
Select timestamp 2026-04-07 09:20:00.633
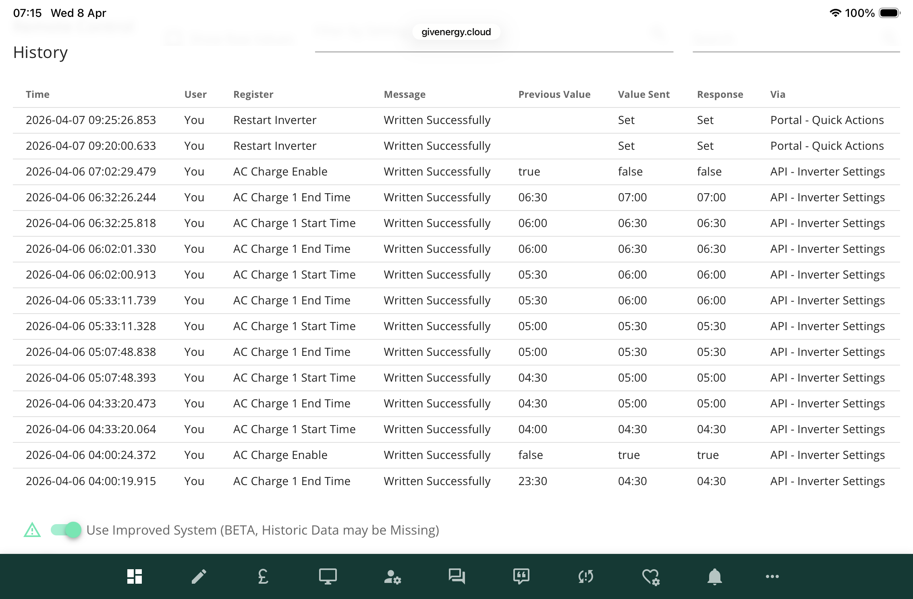click(91, 146)
